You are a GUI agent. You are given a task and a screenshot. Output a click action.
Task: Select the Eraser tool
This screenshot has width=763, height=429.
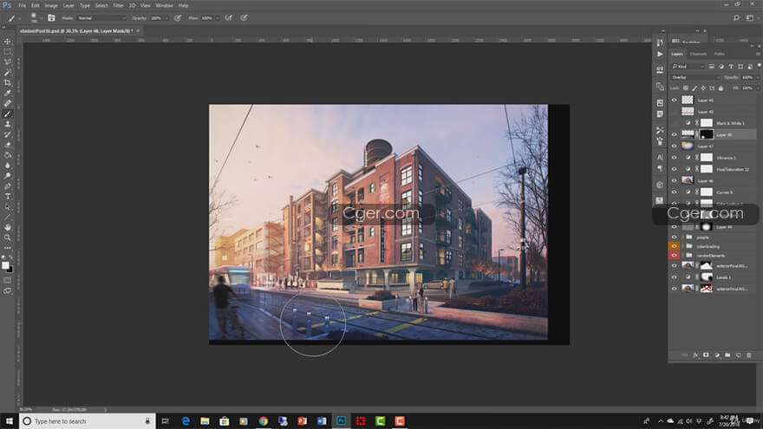8,145
